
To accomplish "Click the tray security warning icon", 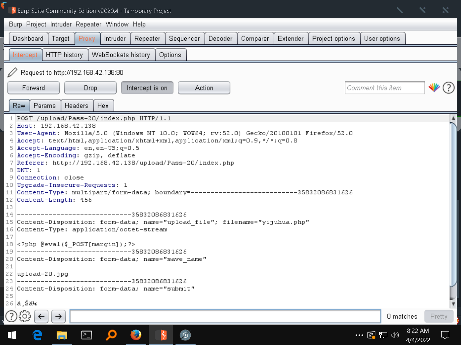I will point(371,335).
